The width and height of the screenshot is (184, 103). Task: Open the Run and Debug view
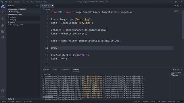pyautogui.click(x=3, y=25)
